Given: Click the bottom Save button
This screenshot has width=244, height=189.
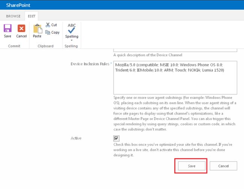Looking at the screenshot, I should [x=191, y=166].
